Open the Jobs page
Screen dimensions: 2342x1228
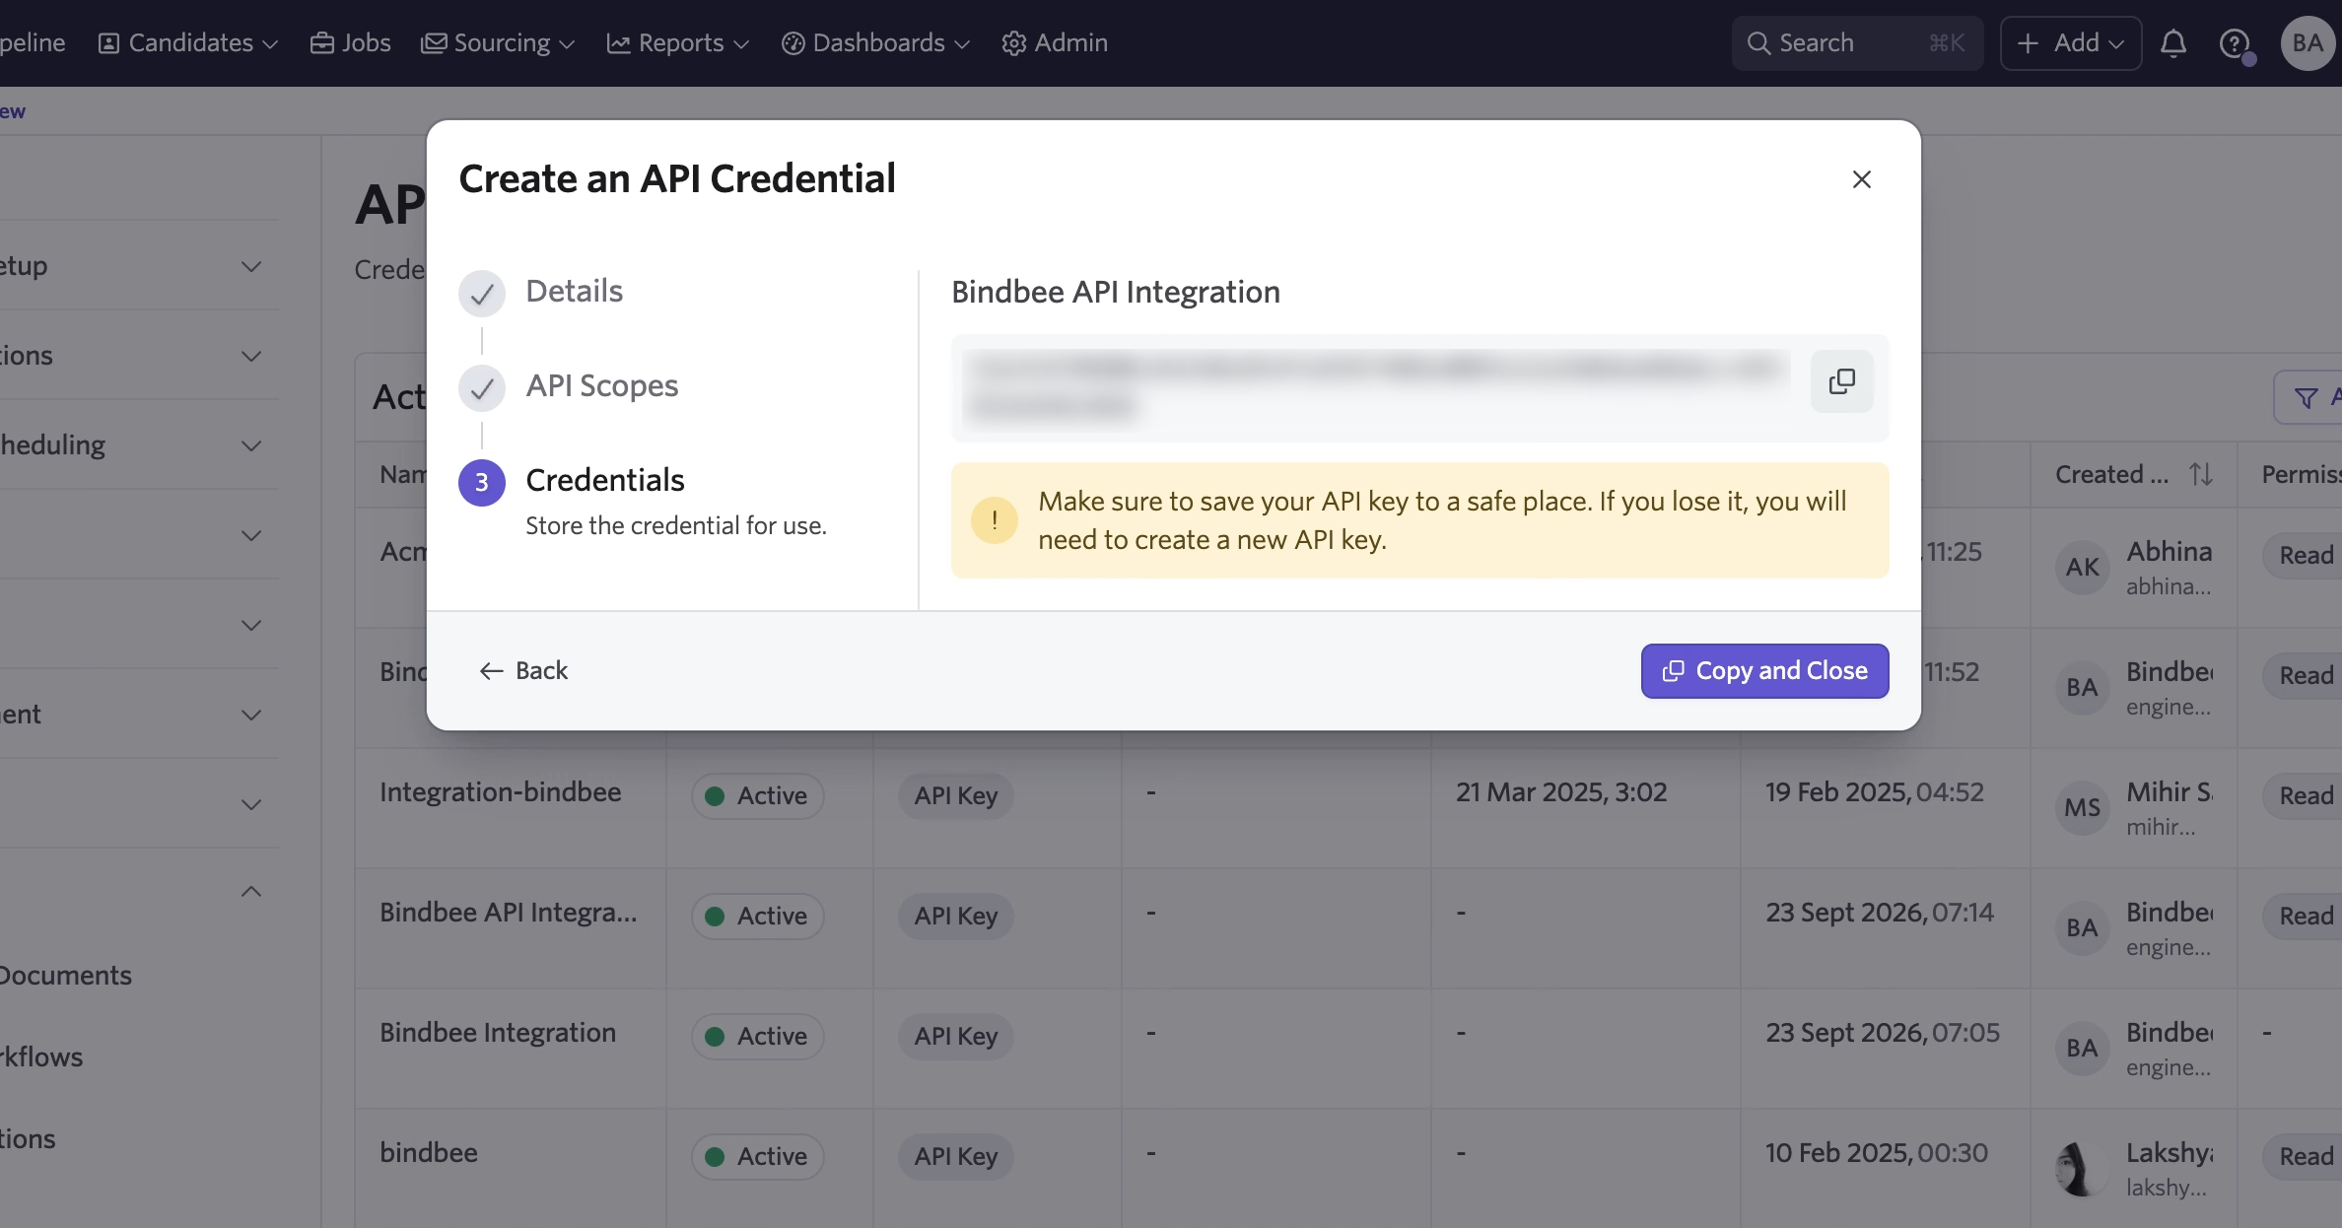[x=350, y=43]
